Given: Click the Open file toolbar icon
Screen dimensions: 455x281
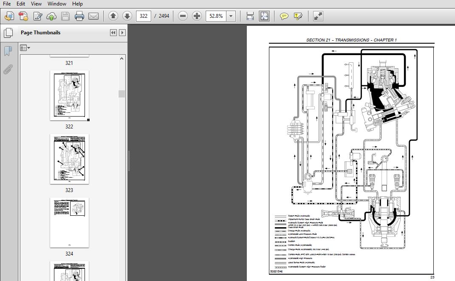Looking at the screenshot, I should [x=9, y=16].
